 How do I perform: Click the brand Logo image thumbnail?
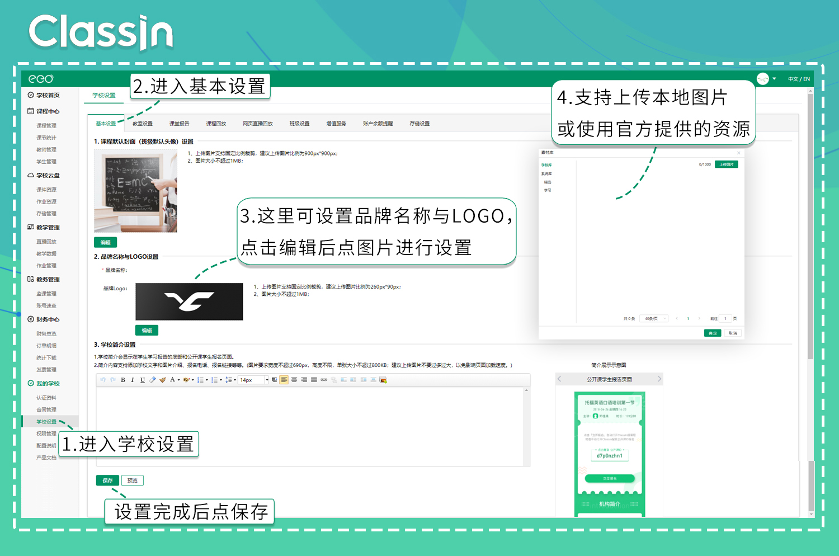189,301
